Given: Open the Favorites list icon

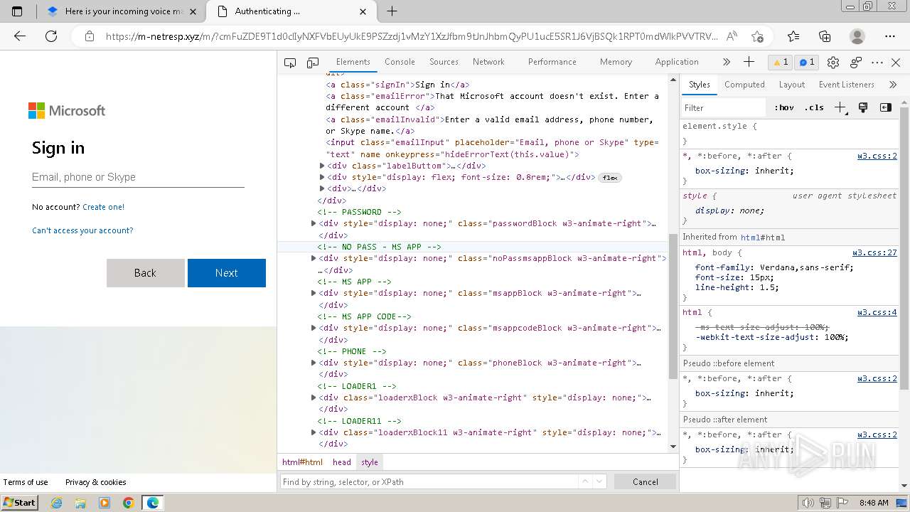Looking at the screenshot, I should [x=793, y=36].
